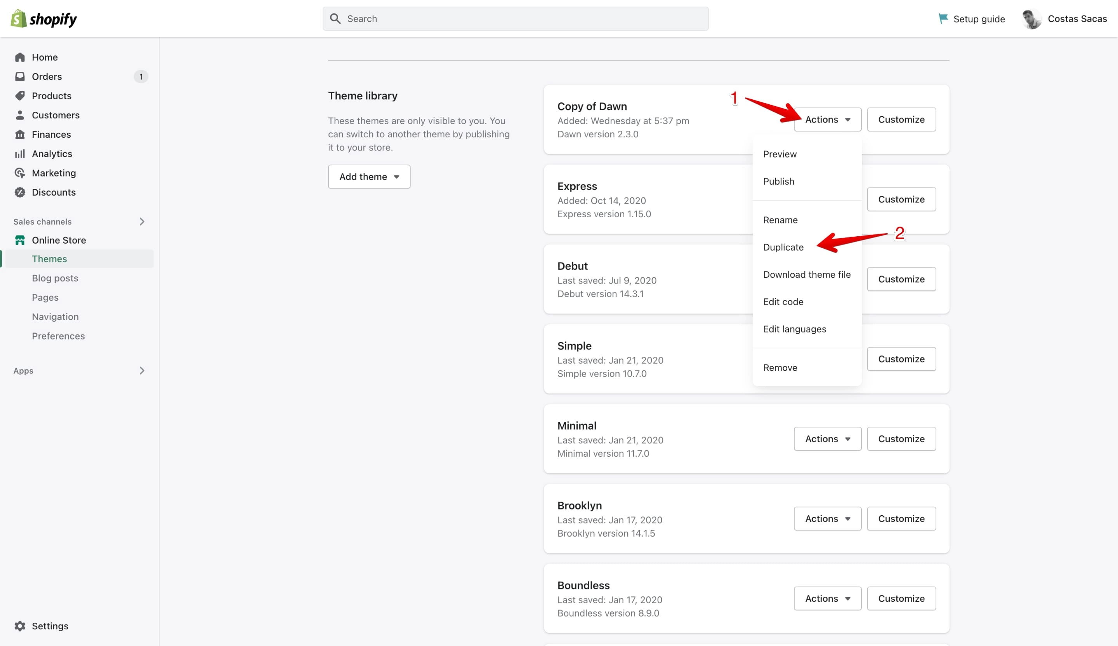Click the Shopify logo
1118x646 pixels.
tap(43, 19)
